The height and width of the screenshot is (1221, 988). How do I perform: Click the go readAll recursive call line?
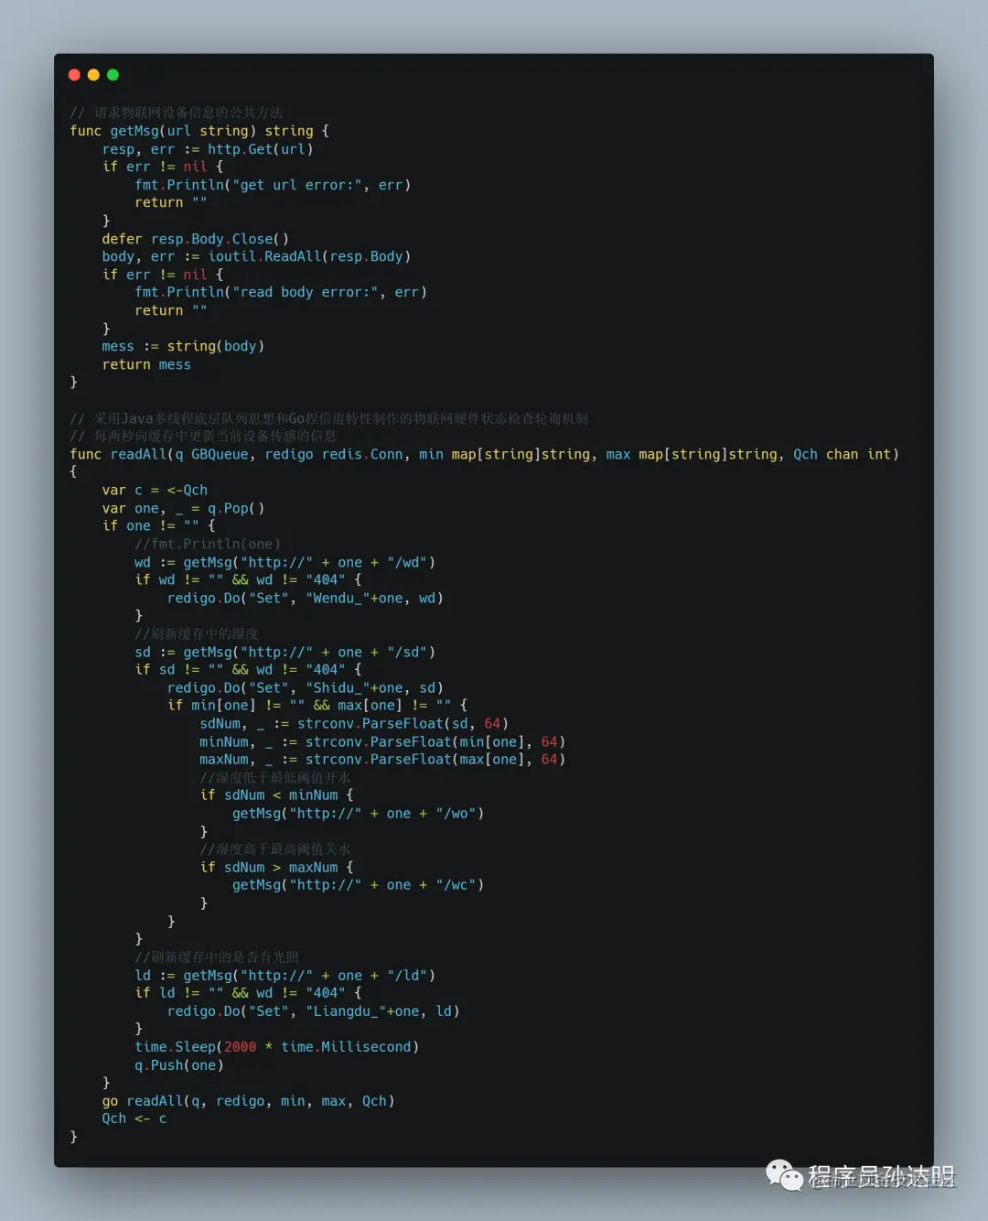[x=248, y=1101]
